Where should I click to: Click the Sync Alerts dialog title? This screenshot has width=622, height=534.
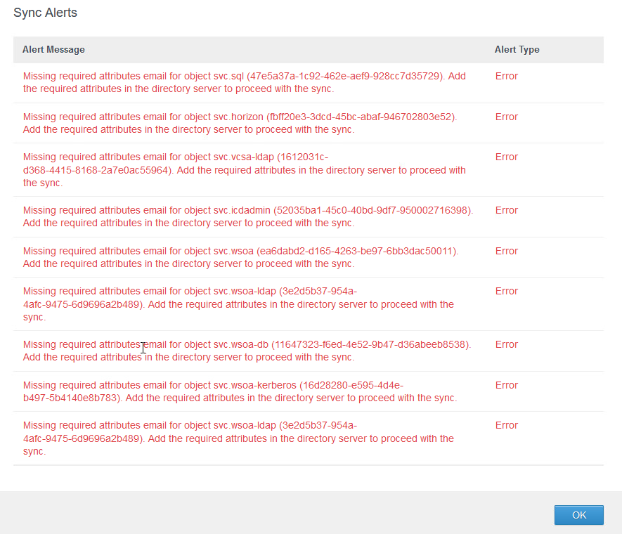tap(46, 13)
